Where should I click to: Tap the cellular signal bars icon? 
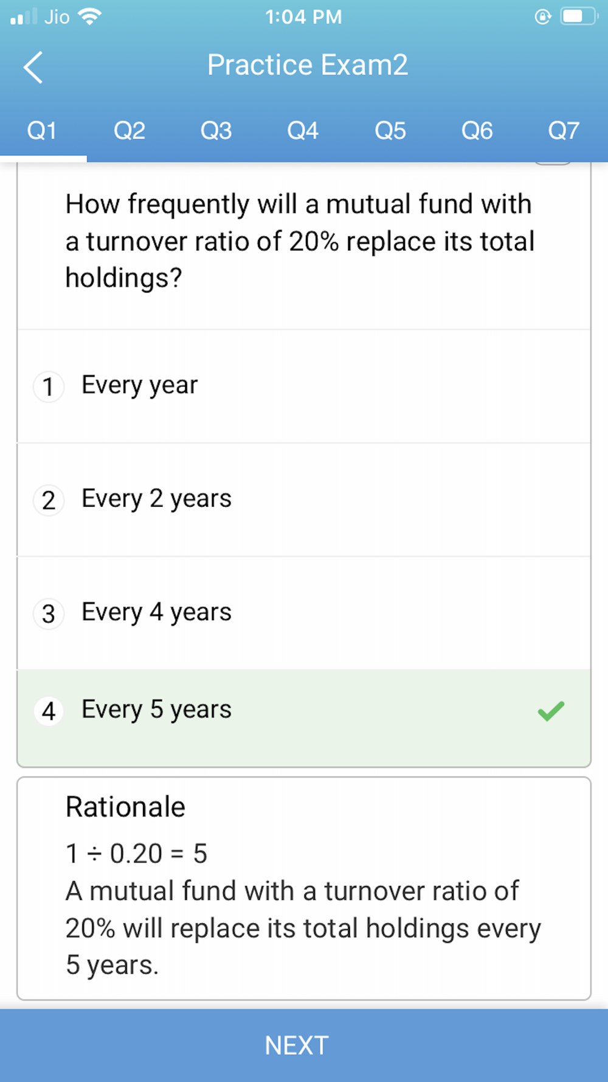(24, 17)
